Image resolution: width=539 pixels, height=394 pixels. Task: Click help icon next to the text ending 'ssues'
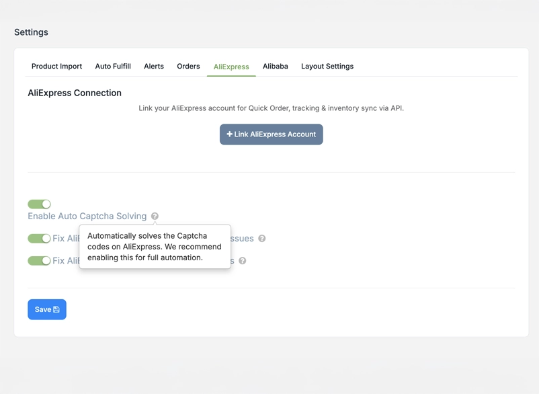click(262, 239)
